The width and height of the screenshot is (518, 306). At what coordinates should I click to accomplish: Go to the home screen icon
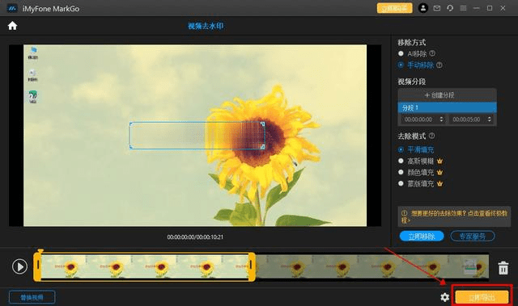(13, 26)
